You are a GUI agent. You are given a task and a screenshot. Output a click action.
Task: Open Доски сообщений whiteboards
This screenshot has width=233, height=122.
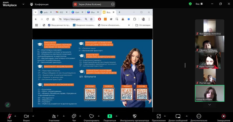[178, 118]
